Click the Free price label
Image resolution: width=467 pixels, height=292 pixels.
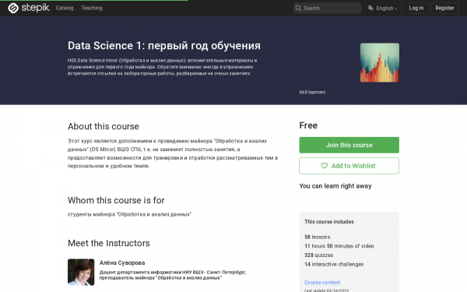pyautogui.click(x=308, y=125)
